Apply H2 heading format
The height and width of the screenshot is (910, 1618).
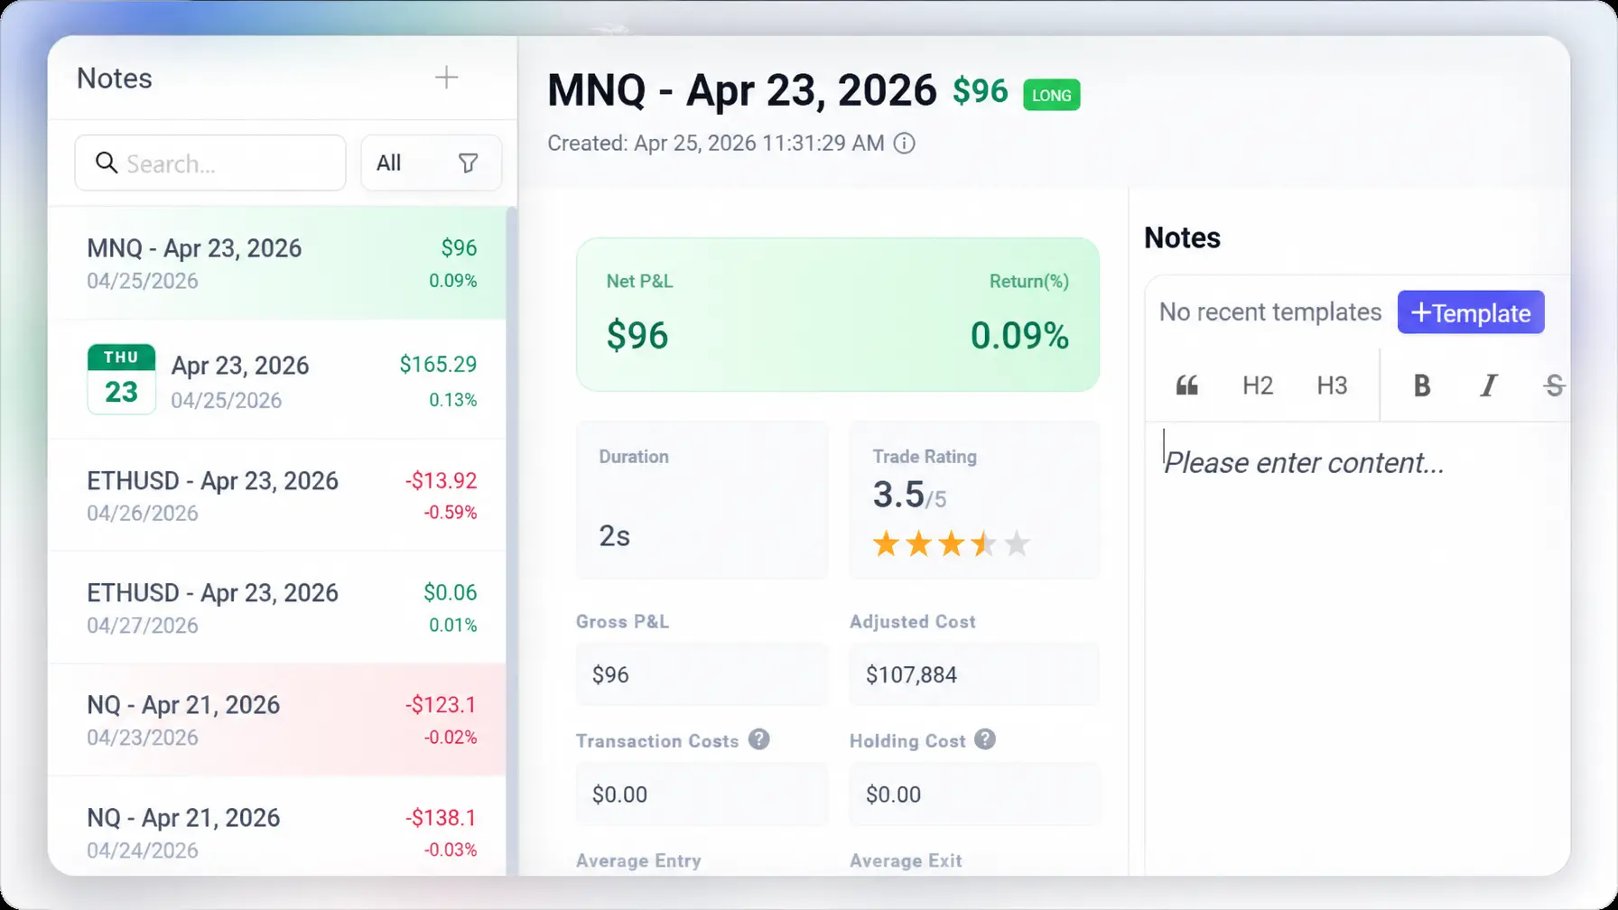pyautogui.click(x=1258, y=385)
